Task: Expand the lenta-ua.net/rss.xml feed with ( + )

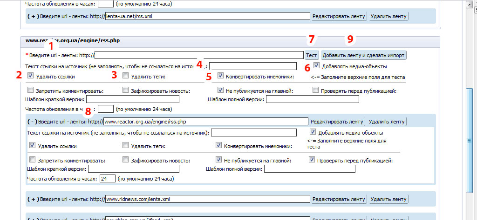Action: click(x=33, y=16)
